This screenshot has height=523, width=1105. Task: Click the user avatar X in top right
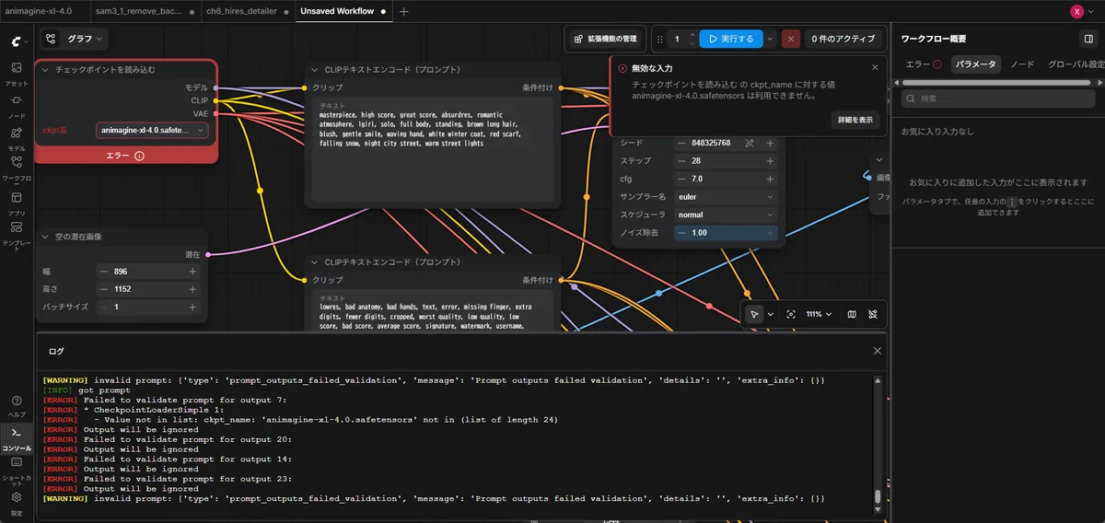[x=1076, y=11]
